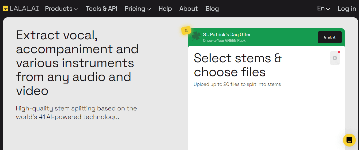Click the green shamrock clover icon
Viewport: 359px width, 150px height.
(196, 36)
